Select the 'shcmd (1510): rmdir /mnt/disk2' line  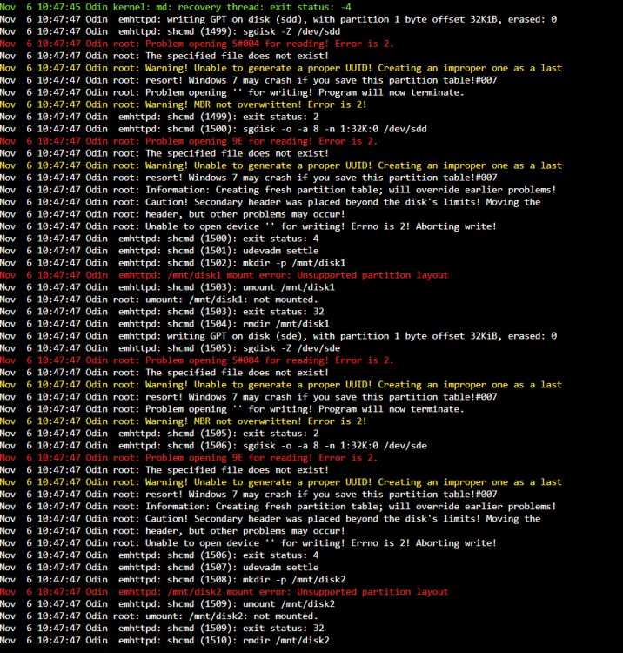(164, 640)
